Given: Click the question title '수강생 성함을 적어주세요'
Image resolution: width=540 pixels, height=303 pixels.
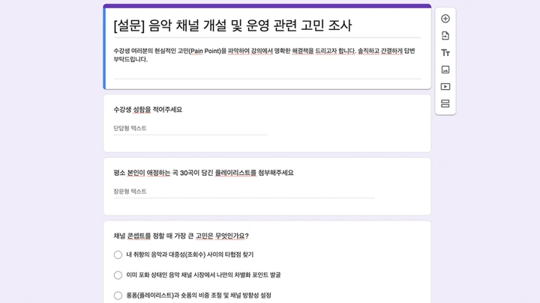Looking at the screenshot, I should point(148,109).
